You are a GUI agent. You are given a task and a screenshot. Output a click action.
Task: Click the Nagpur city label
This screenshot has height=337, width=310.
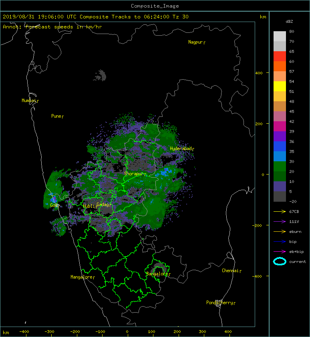pos(195,42)
